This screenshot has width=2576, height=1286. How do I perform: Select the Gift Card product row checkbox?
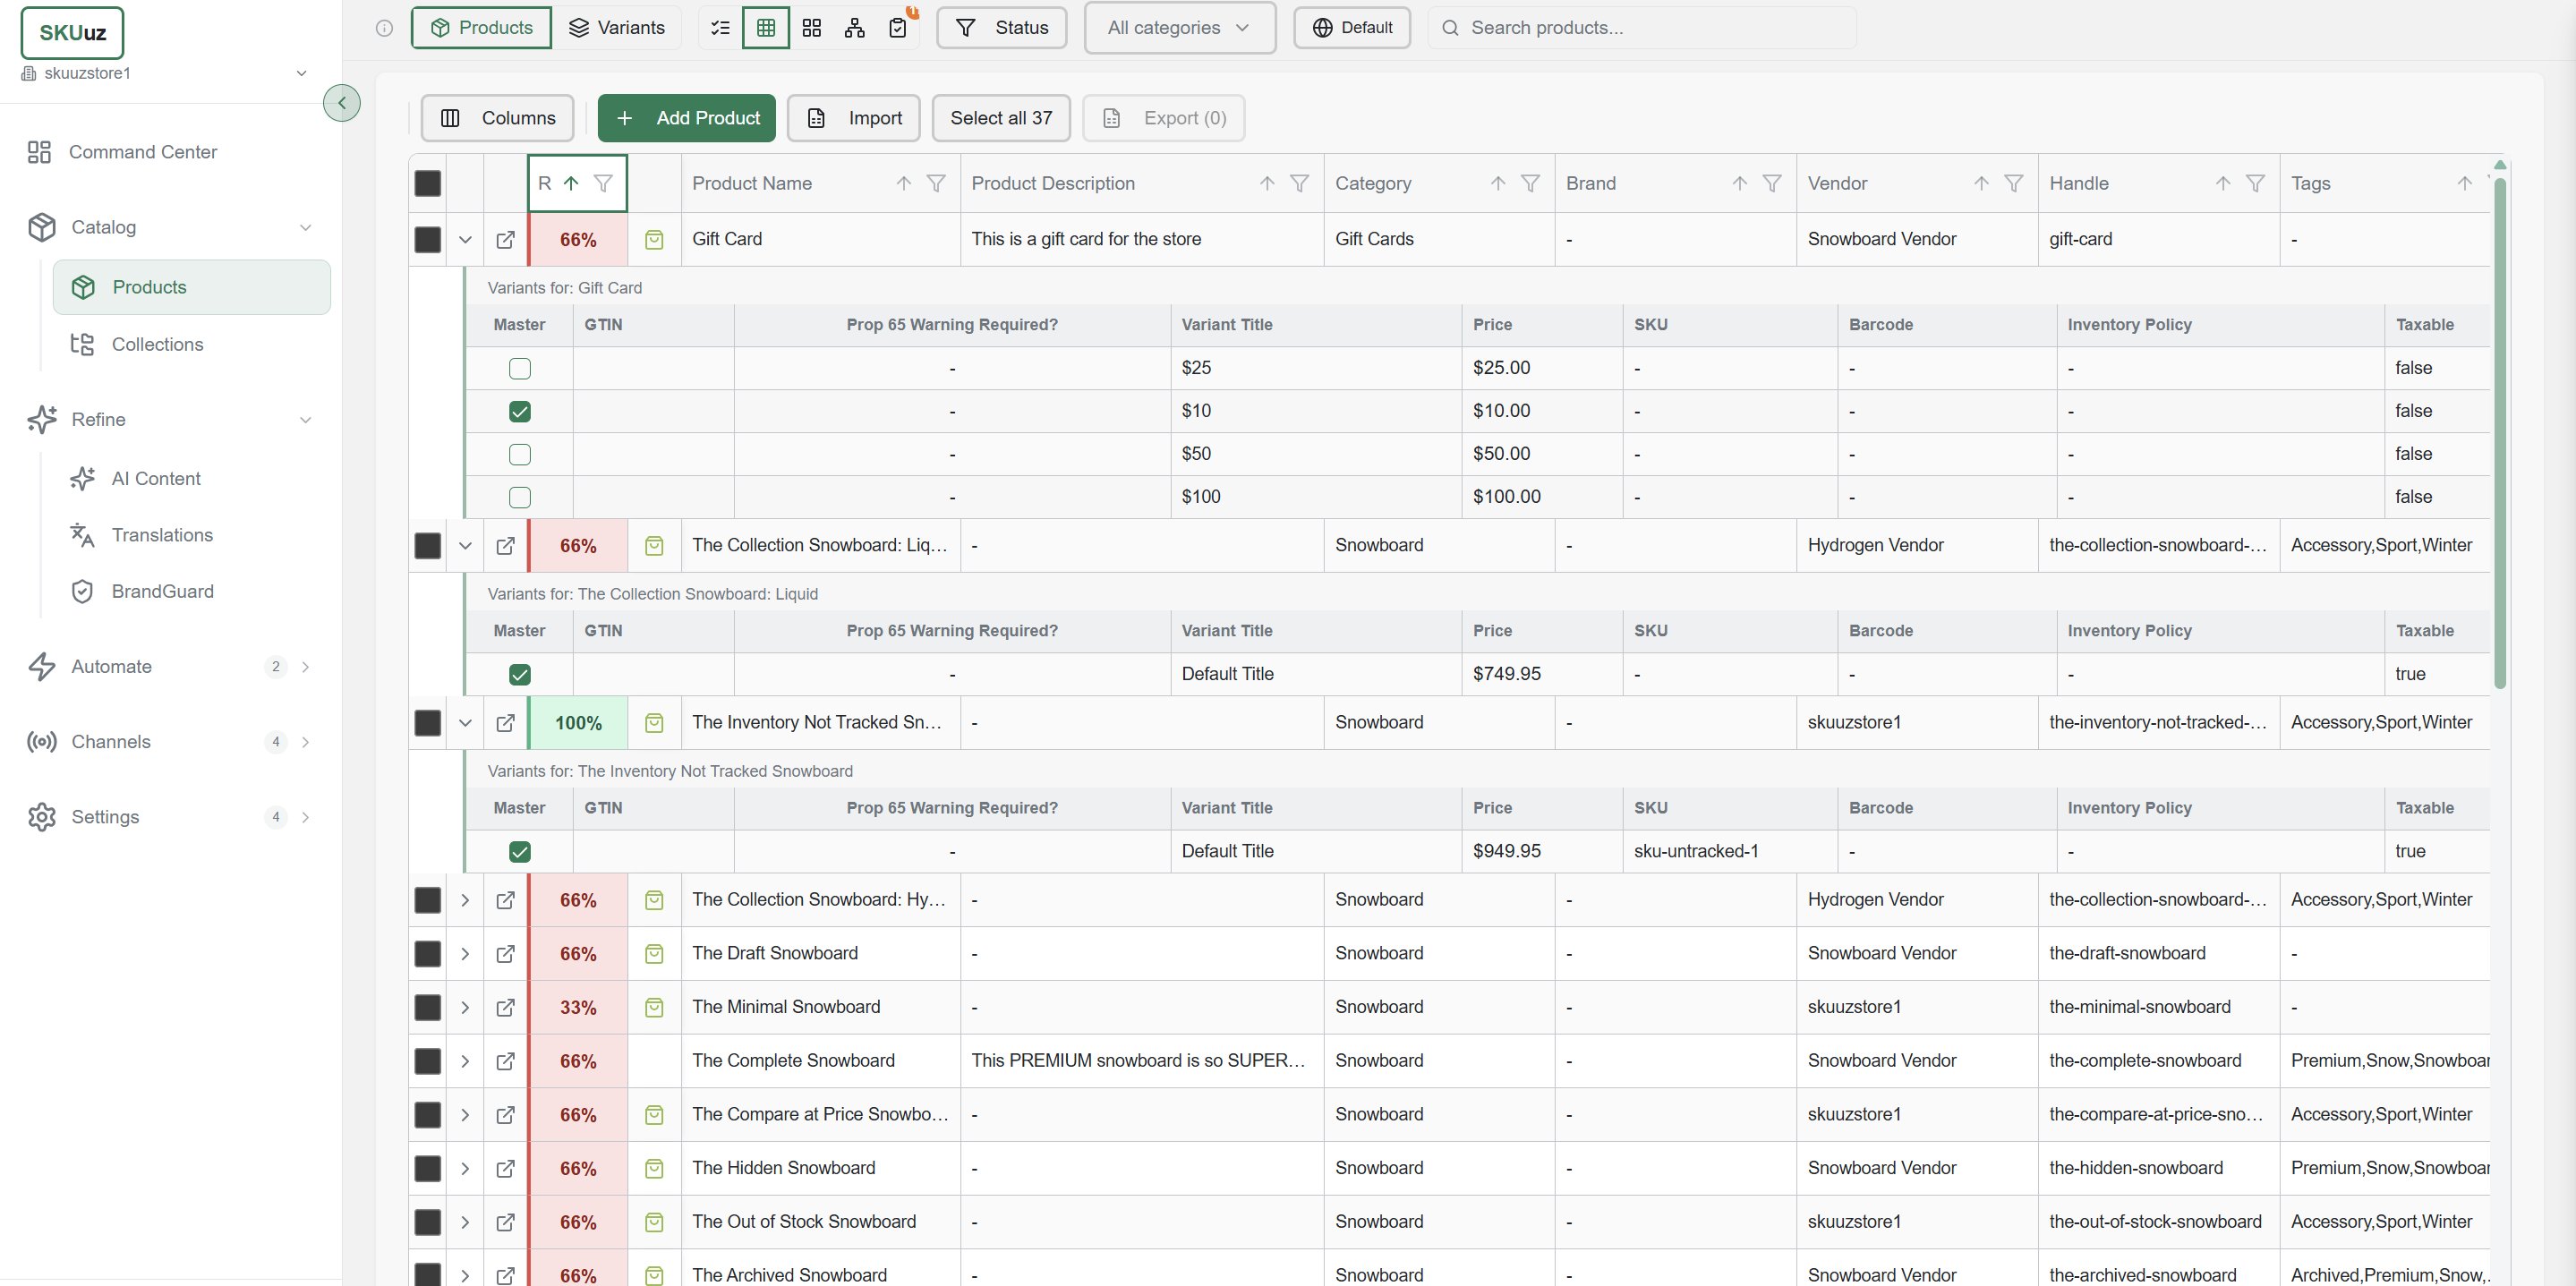pyautogui.click(x=428, y=240)
